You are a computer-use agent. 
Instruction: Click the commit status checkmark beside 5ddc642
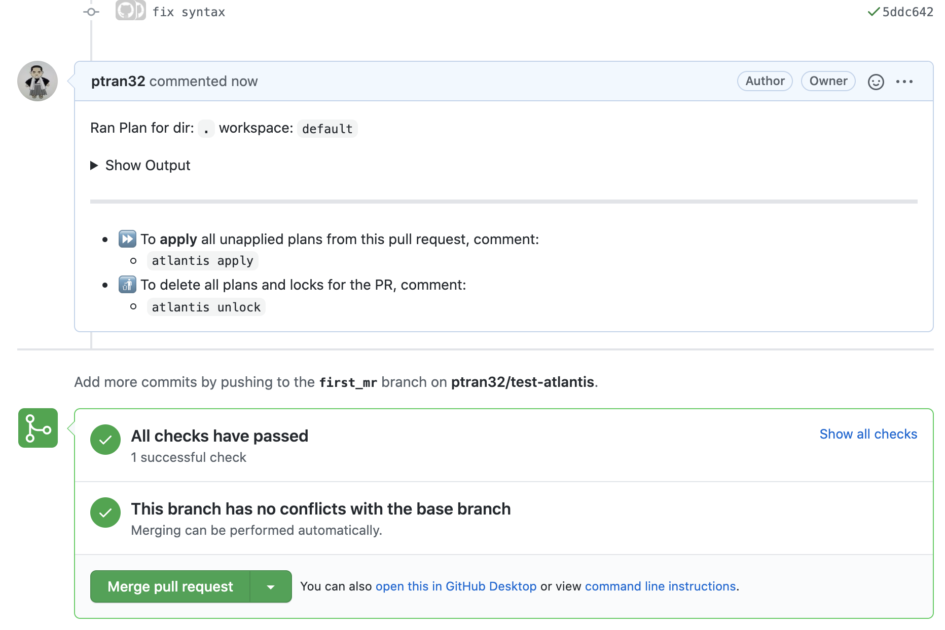coord(873,12)
